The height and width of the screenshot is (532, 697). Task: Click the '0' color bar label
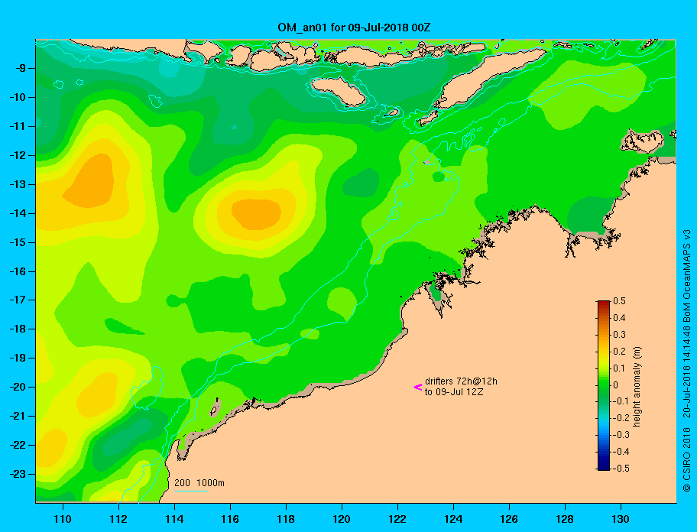coord(616,385)
